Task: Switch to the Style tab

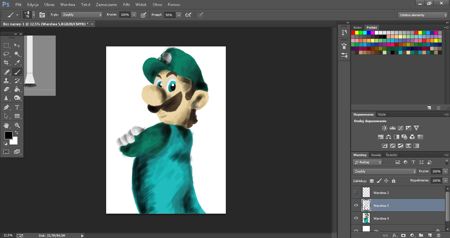Action: (x=382, y=114)
